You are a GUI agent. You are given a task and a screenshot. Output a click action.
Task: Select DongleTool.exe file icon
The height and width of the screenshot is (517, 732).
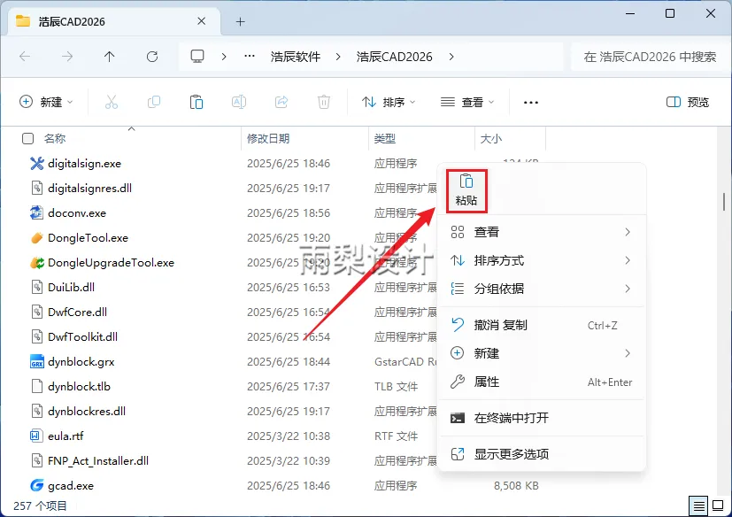tap(37, 238)
